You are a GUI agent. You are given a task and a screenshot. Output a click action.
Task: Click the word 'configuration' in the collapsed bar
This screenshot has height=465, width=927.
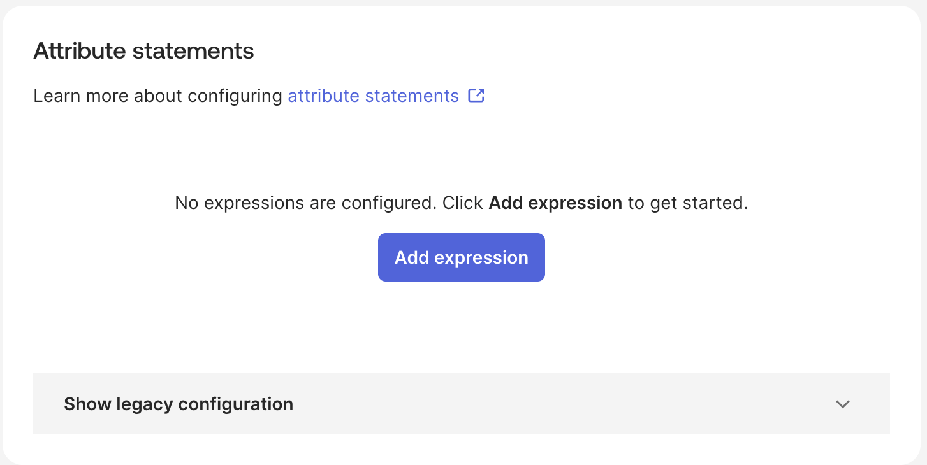coord(235,404)
